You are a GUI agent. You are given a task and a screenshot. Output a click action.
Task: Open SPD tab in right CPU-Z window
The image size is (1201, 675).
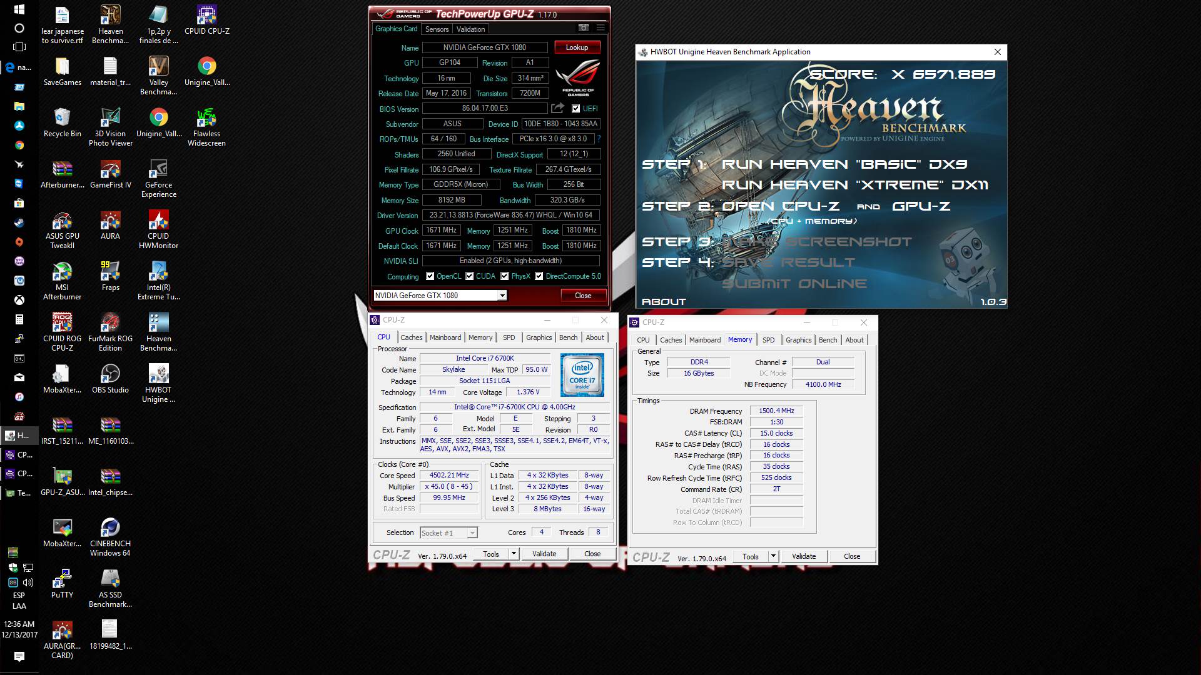(x=769, y=340)
